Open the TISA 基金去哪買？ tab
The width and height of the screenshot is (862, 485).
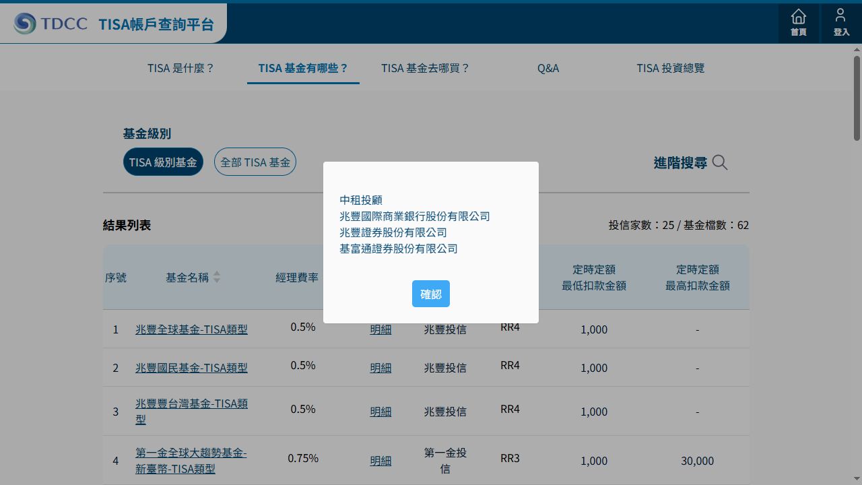point(426,68)
